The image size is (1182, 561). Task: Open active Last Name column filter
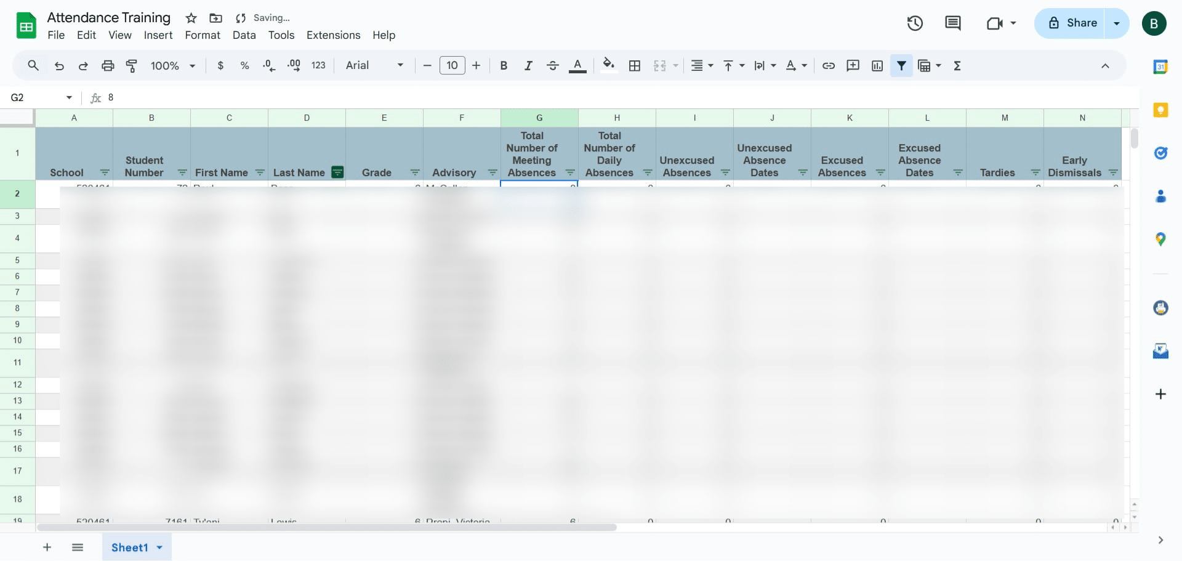point(337,172)
